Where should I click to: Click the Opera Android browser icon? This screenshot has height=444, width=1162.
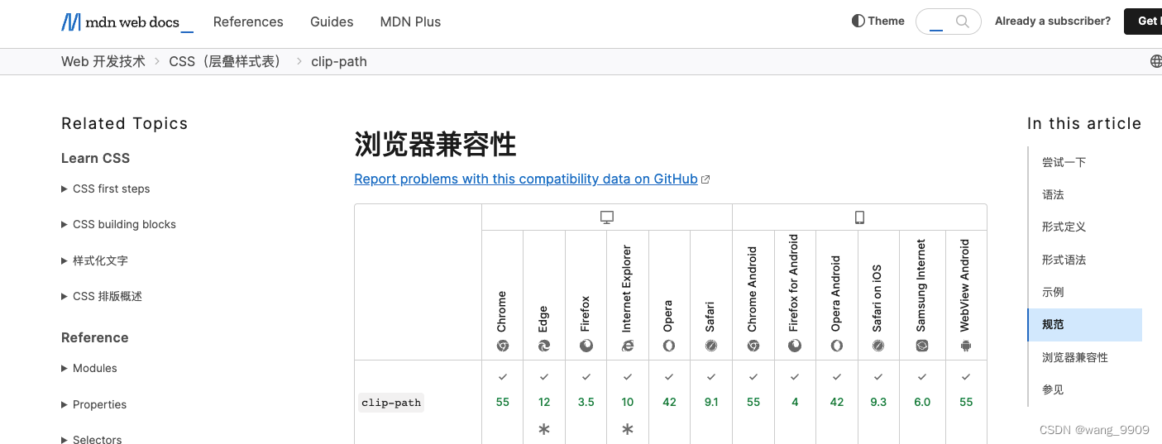pos(837,346)
